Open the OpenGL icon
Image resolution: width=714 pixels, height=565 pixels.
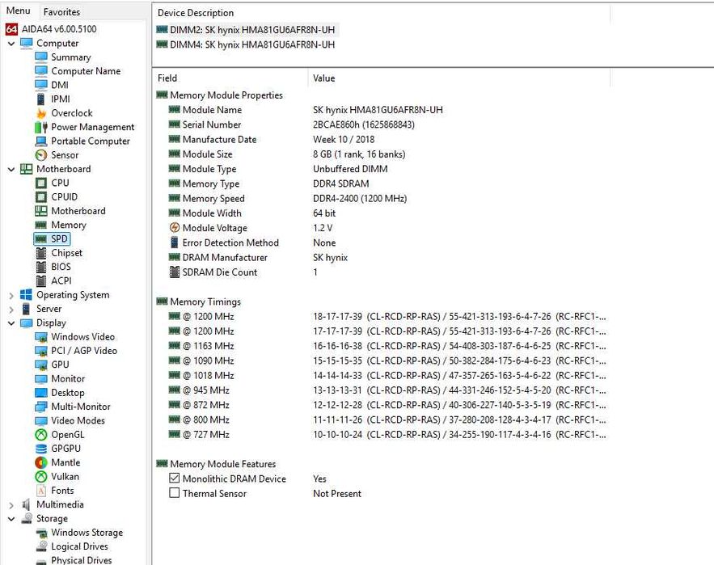coord(41,435)
